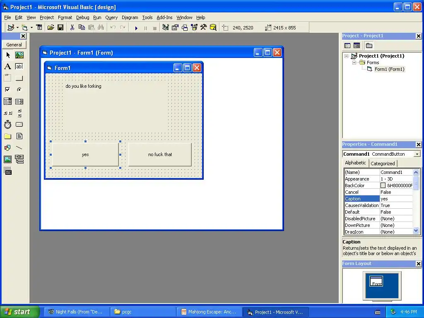Switch to the Categorized properties tab
Screen dimensions: 424x318
[x=383, y=164]
